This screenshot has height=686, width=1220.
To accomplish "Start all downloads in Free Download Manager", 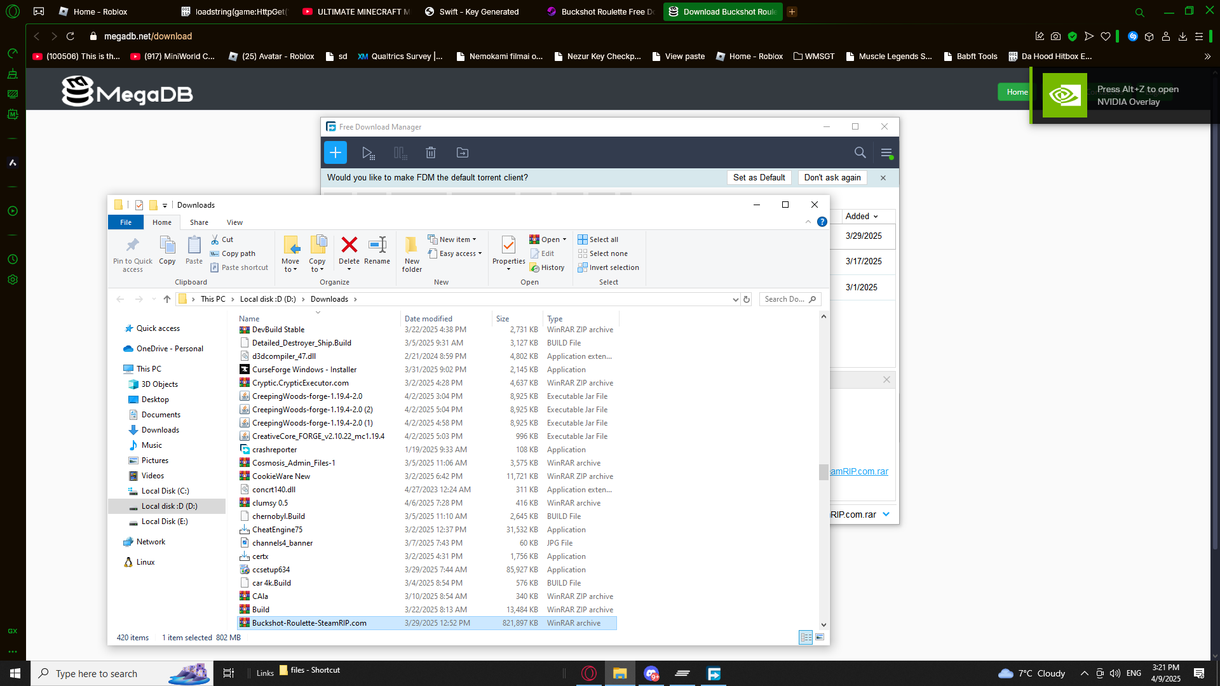I will (368, 152).
